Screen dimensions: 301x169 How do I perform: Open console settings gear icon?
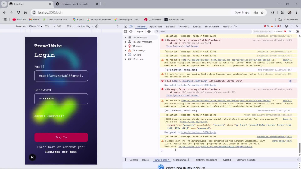297,32
